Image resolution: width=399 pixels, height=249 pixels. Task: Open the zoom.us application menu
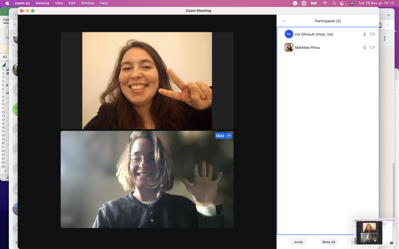pyautogui.click(x=23, y=3)
